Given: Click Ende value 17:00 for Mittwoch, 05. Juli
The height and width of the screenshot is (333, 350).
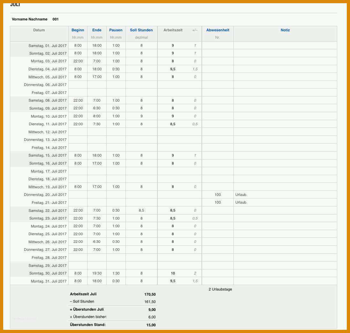Looking at the screenshot, I should 97,77.
